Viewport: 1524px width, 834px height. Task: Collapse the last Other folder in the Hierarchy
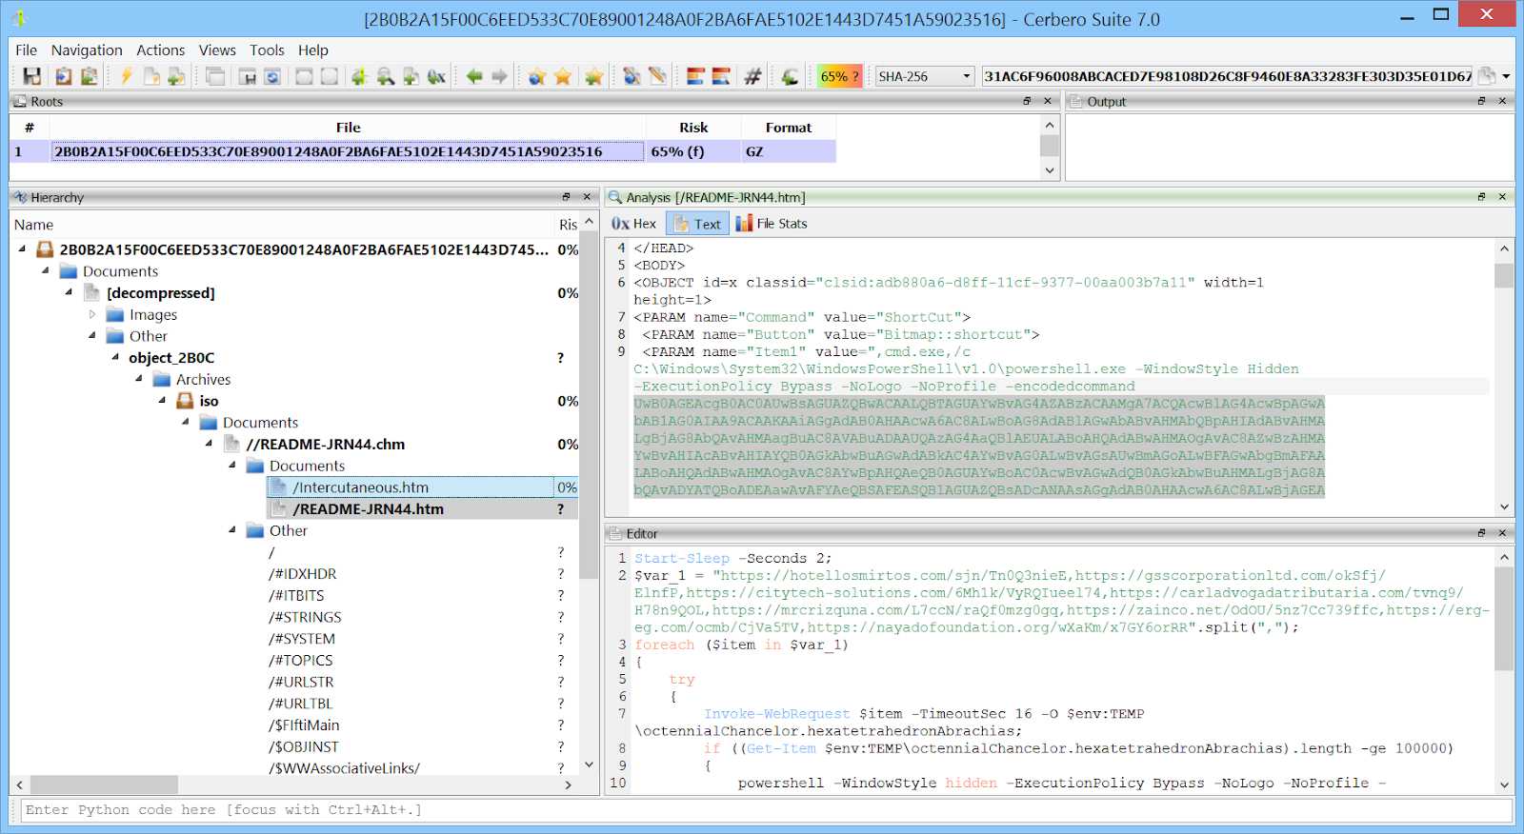231,530
